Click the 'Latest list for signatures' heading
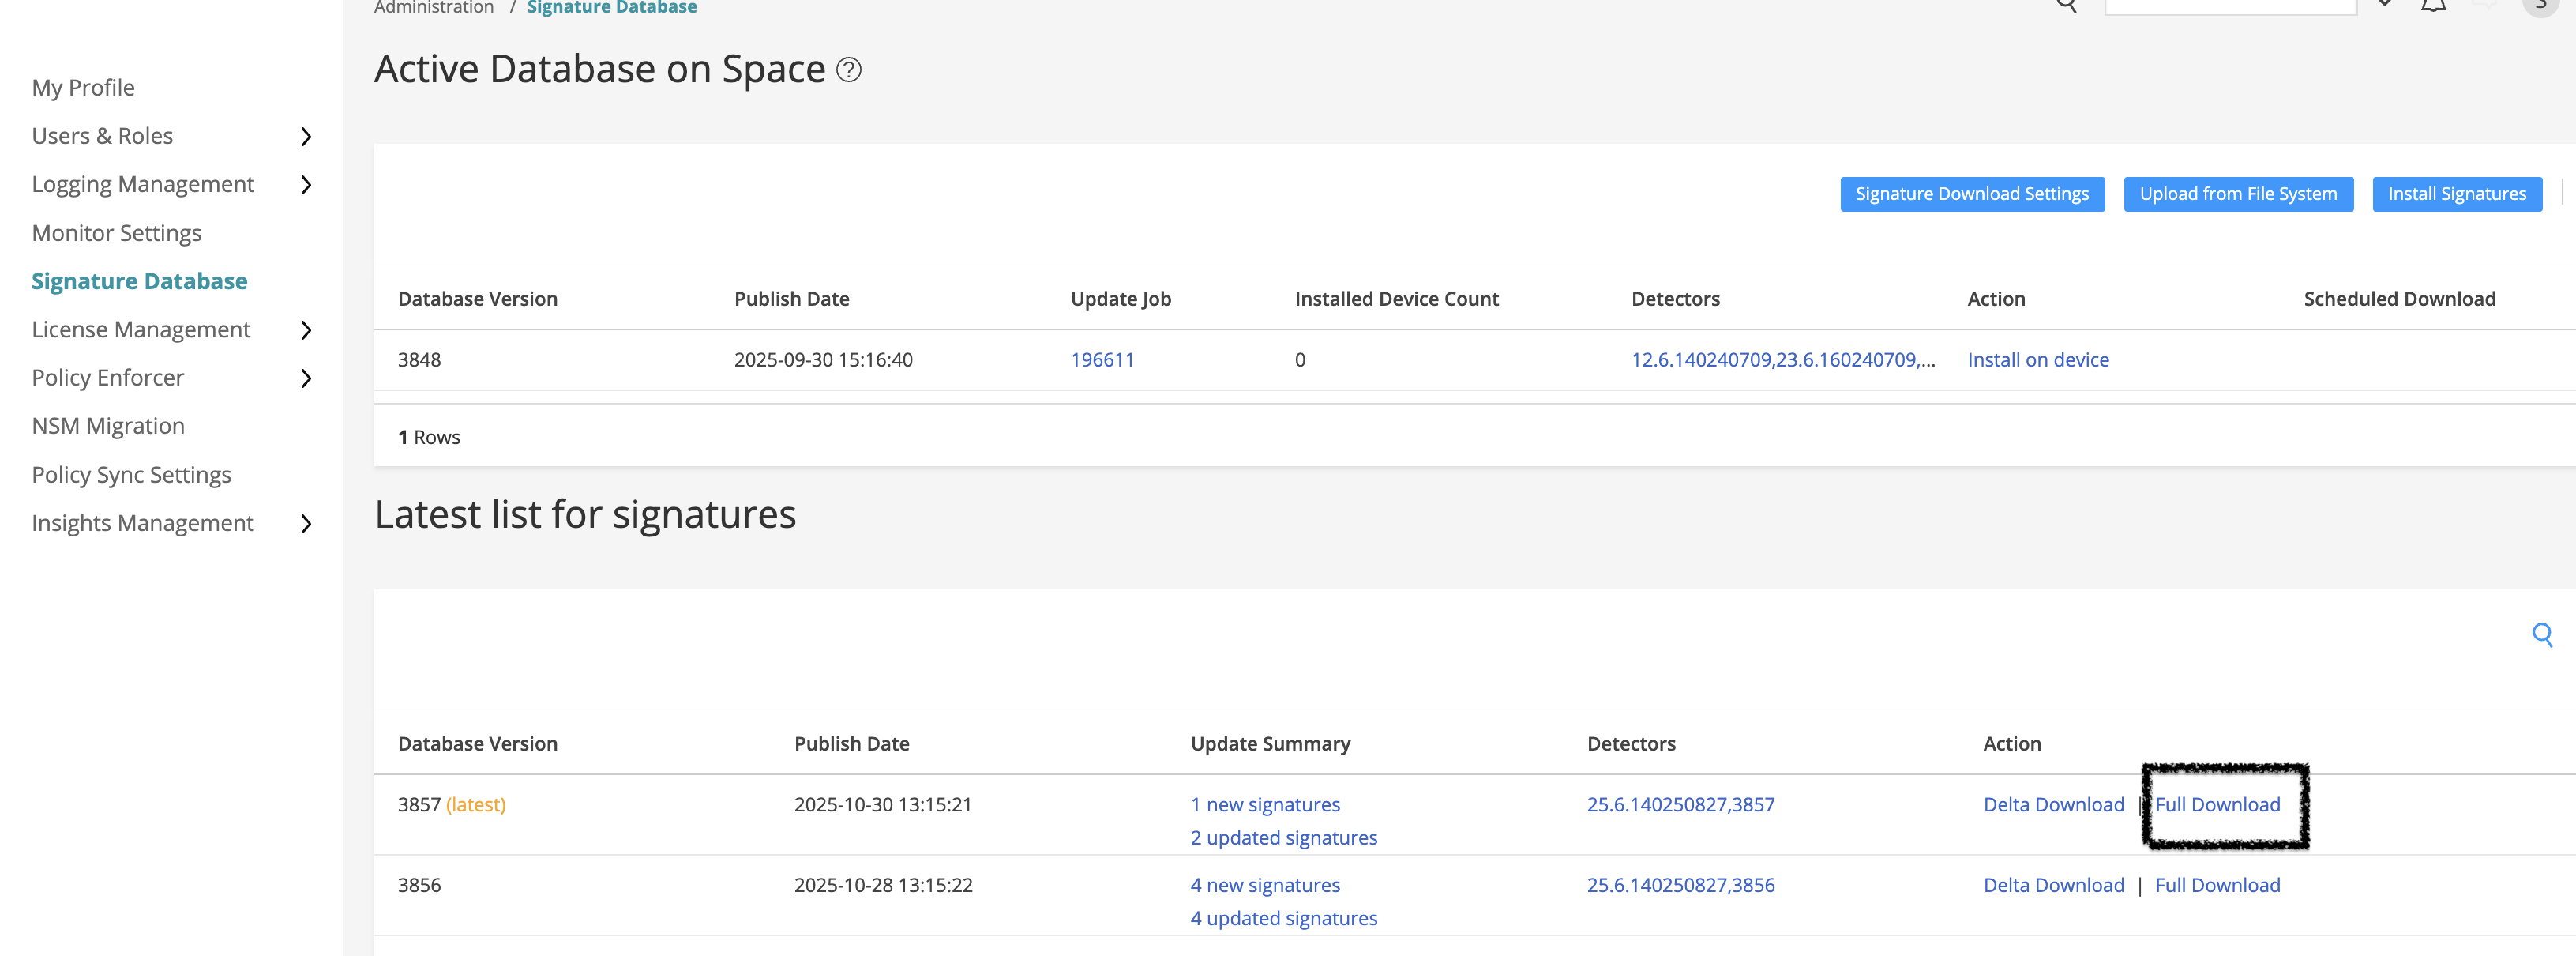2576x956 pixels. point(585,515)
